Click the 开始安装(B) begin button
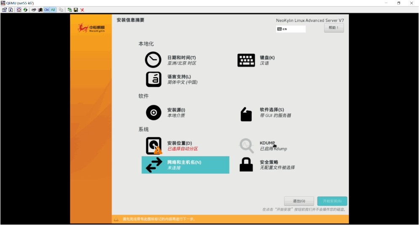 coord(332,201)
